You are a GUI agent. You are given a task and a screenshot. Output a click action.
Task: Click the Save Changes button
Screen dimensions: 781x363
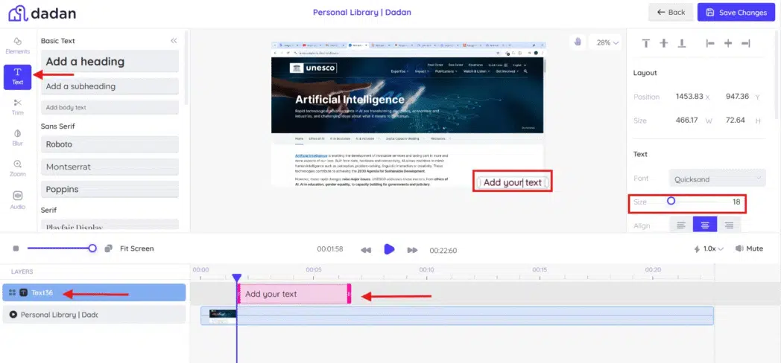[736, 13]
